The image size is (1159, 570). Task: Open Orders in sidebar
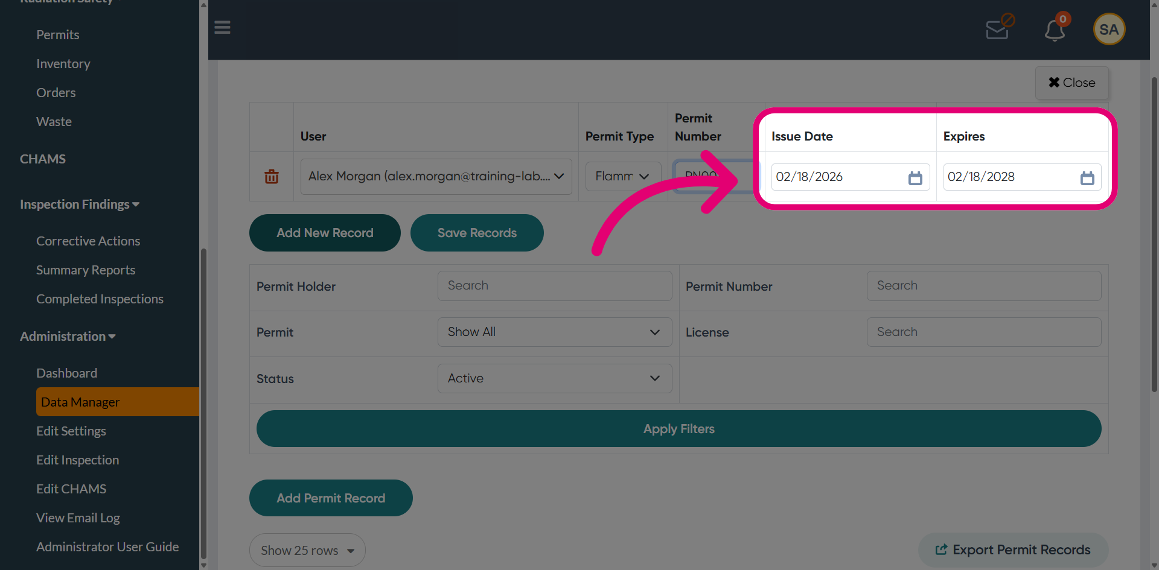pos(56,93)
